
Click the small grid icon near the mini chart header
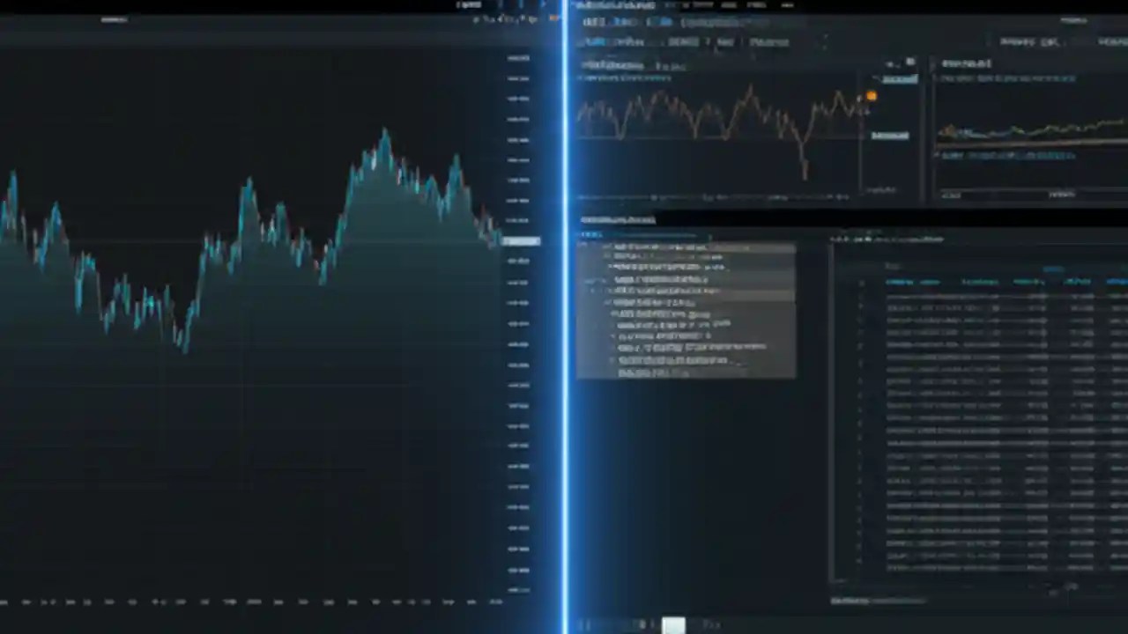point(891,63)
